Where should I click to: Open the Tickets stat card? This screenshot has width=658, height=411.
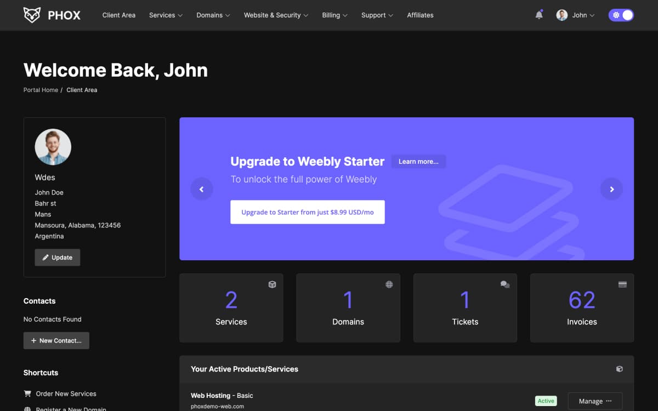coord(465,308)
